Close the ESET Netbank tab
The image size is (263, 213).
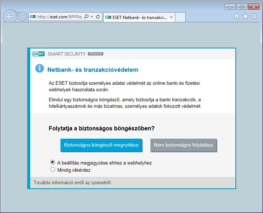[171, 17]
